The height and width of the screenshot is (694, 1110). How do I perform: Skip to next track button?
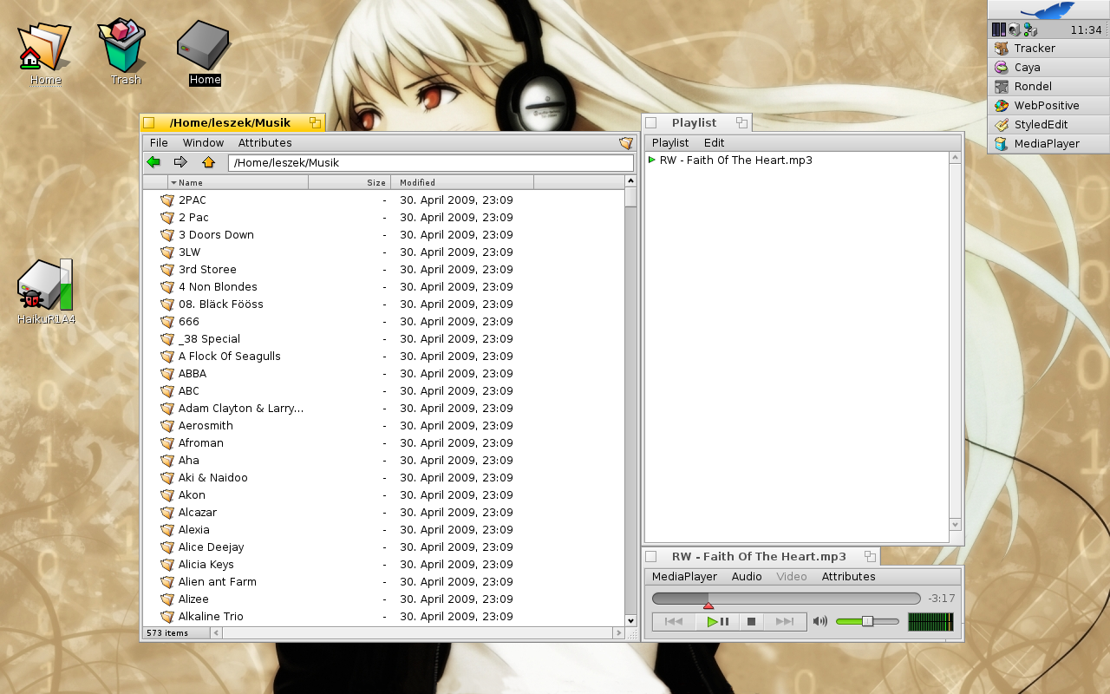(x=785, y=621)
